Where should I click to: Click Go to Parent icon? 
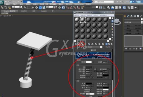tap(109, 44)
